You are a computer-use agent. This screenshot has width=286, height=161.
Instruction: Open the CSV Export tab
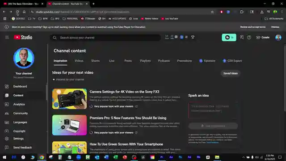(232, 61)
